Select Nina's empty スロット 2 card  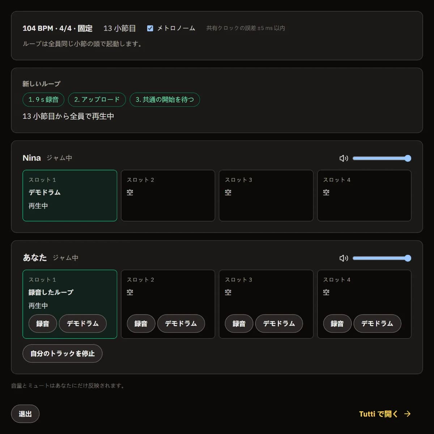pyautogui.click(x=168, y=195)
